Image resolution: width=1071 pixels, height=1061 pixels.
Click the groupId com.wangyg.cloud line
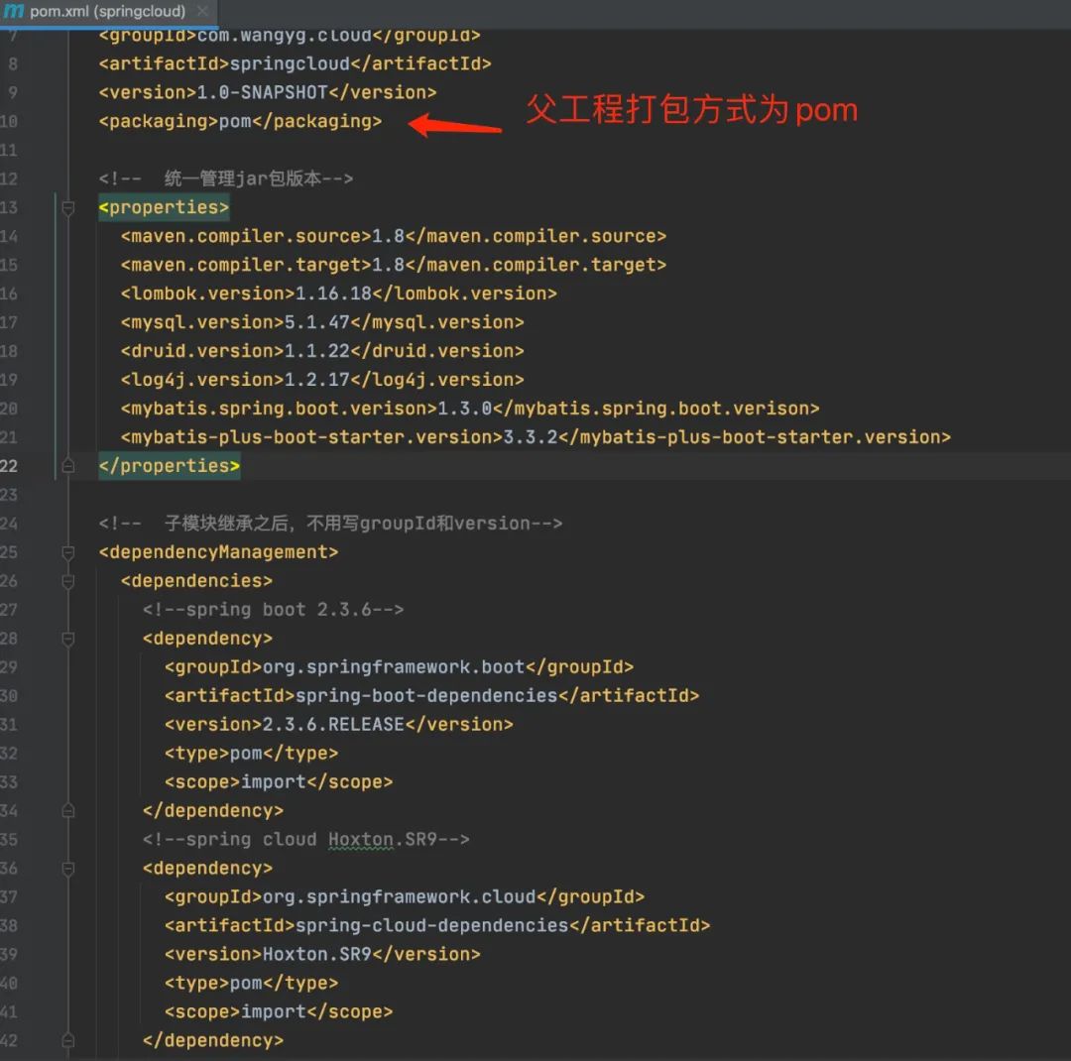pyautogui.click(x=290, y=36)
